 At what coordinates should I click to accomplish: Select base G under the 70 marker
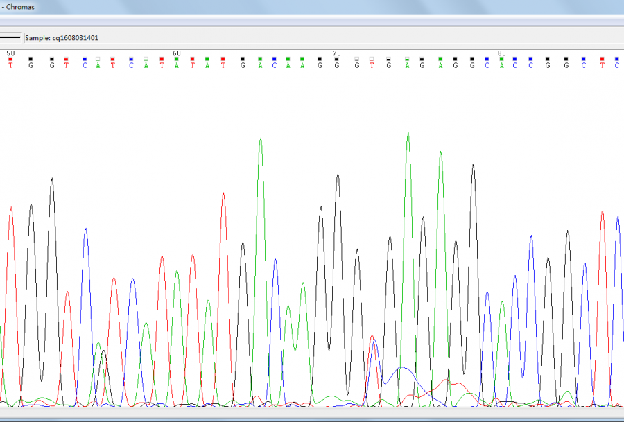(x=337, y=65)
